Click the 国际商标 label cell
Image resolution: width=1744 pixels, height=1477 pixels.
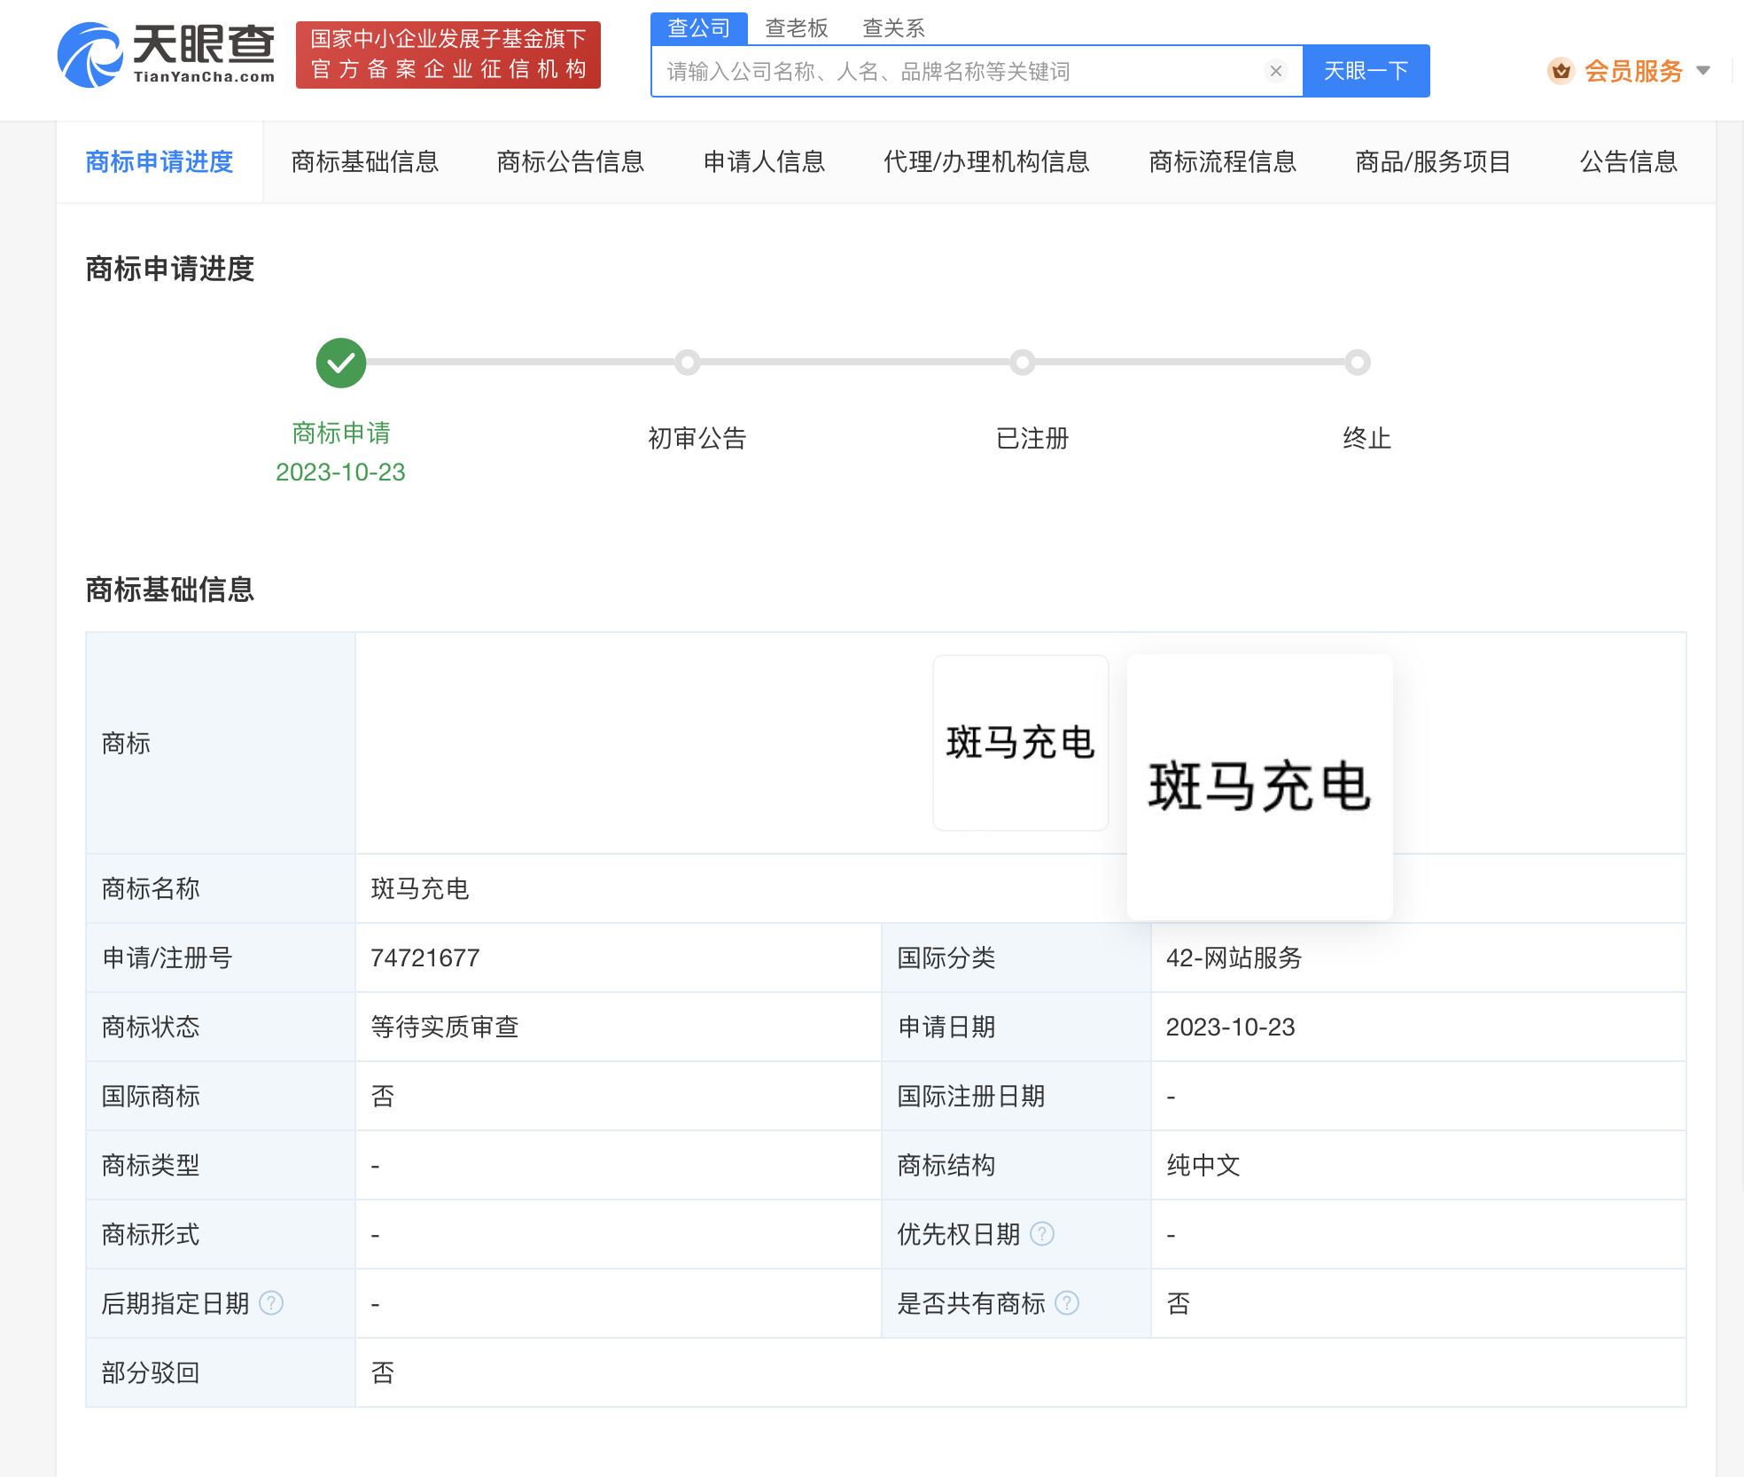point(221,1096)
